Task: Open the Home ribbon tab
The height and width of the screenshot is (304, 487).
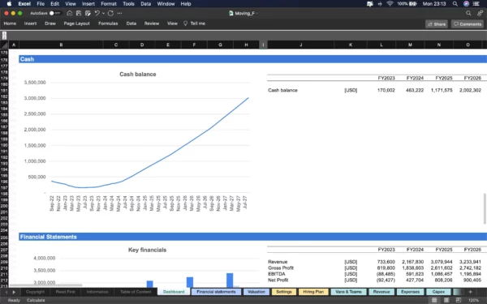Action: [x=10, y=24]
